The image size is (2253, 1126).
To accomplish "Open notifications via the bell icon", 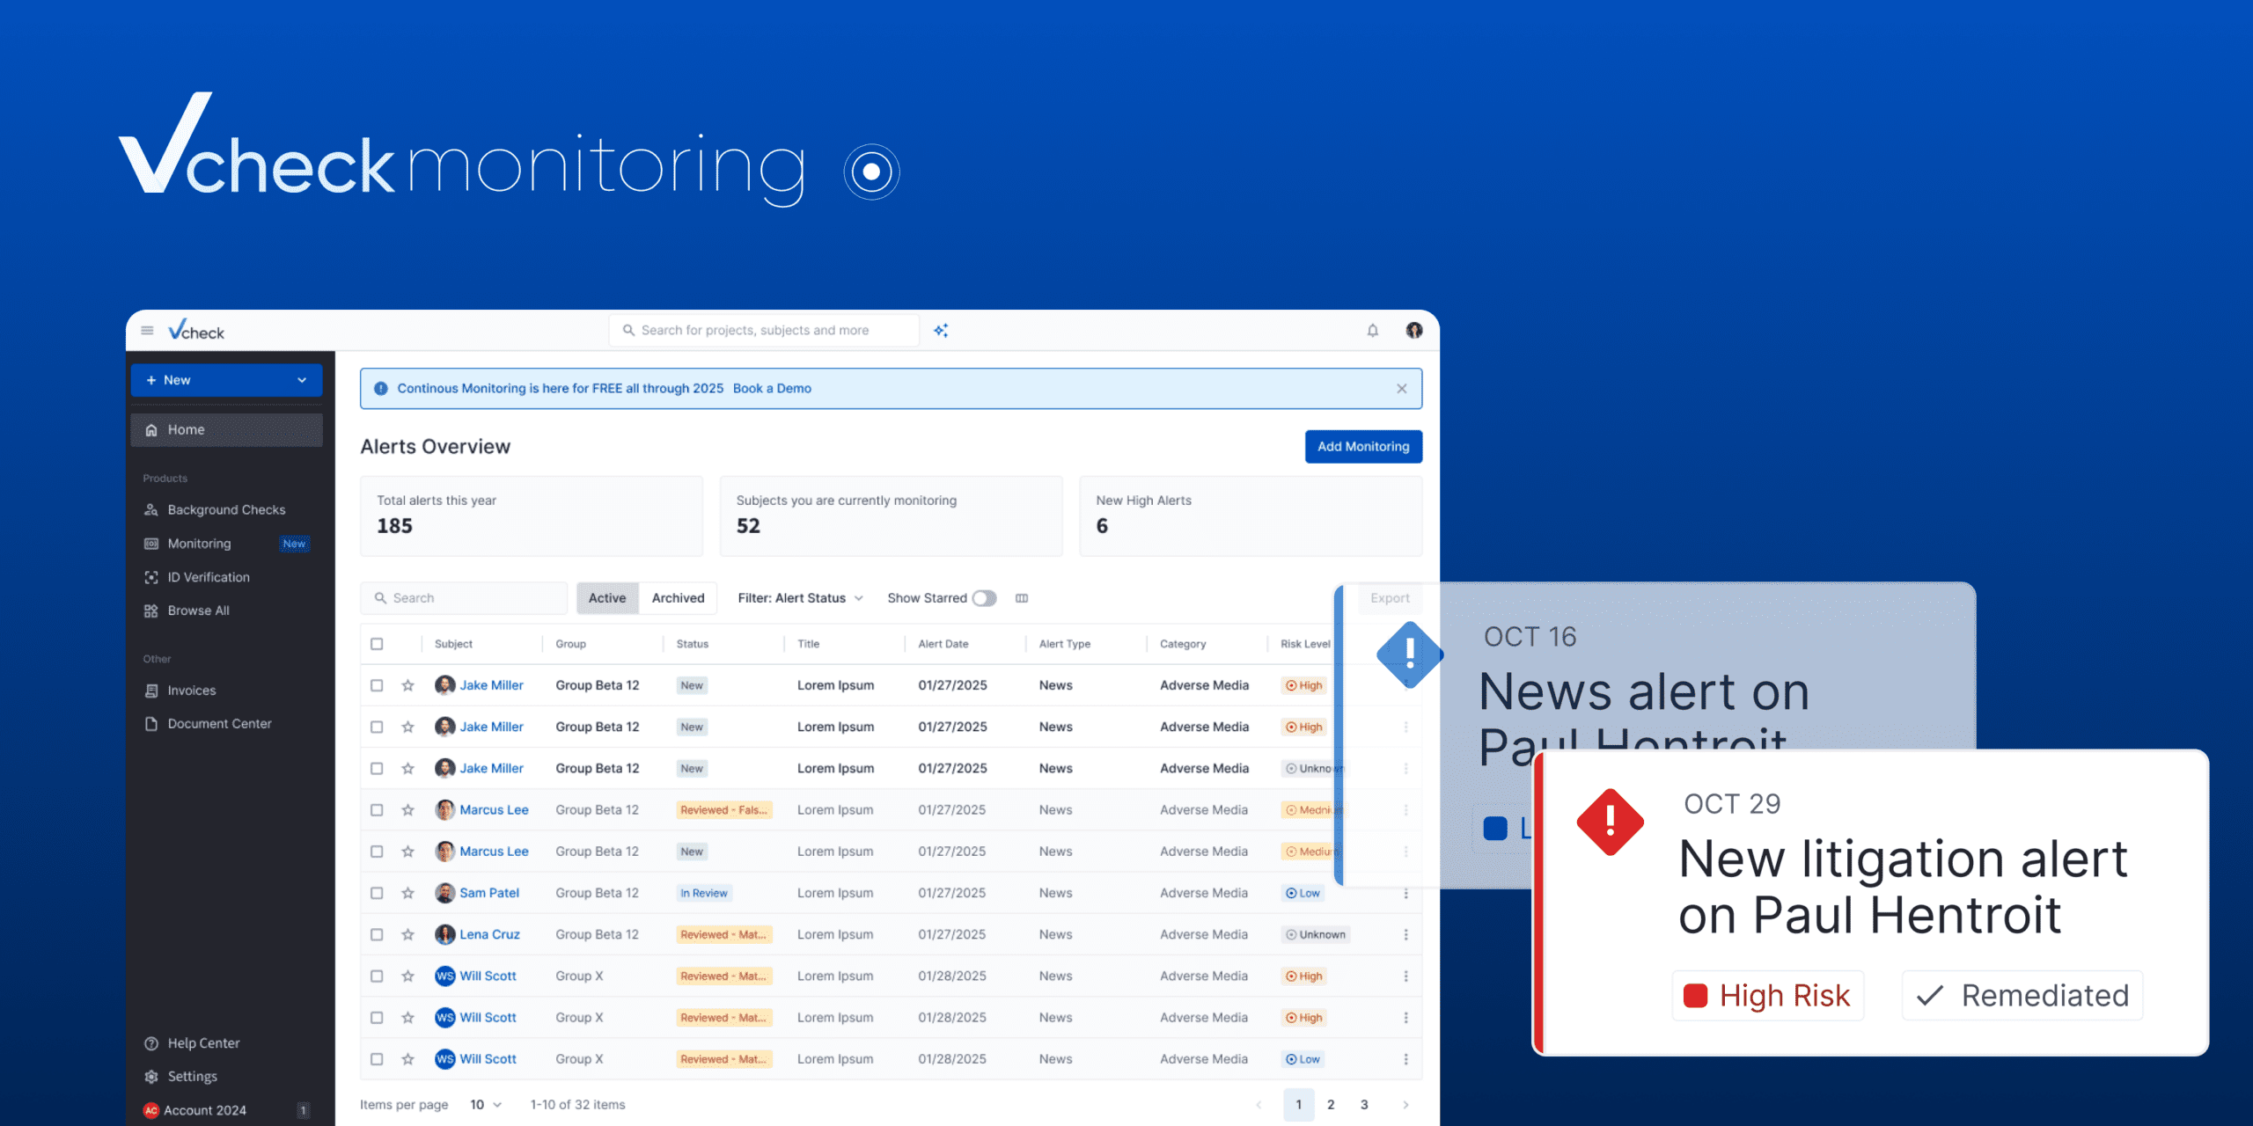I will tap(1372, 330).
